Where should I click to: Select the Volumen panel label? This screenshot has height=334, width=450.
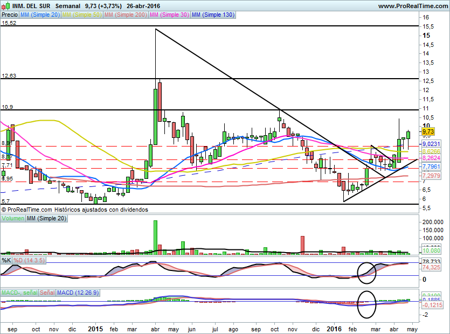click(13, 218)
